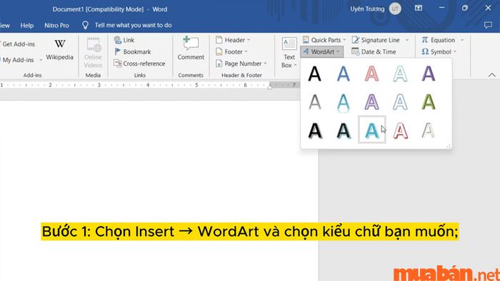Choose purple gradient WordArt, first row
Viewport: 500px width, 281px height.
429,74
